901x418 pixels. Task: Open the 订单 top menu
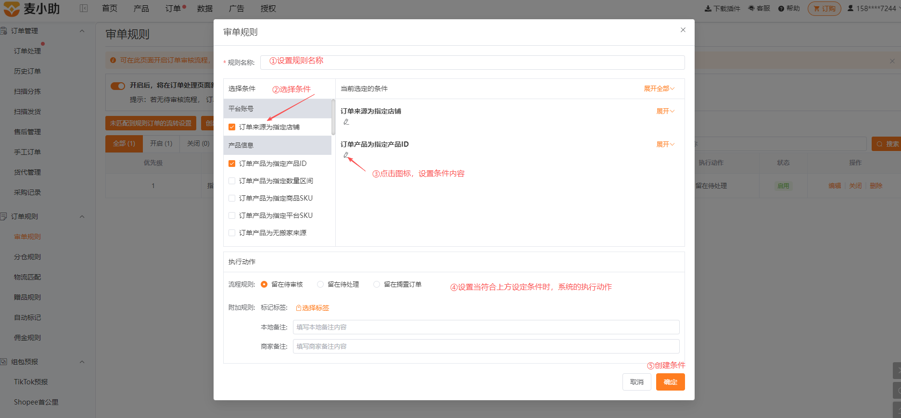tap(173, 9)
